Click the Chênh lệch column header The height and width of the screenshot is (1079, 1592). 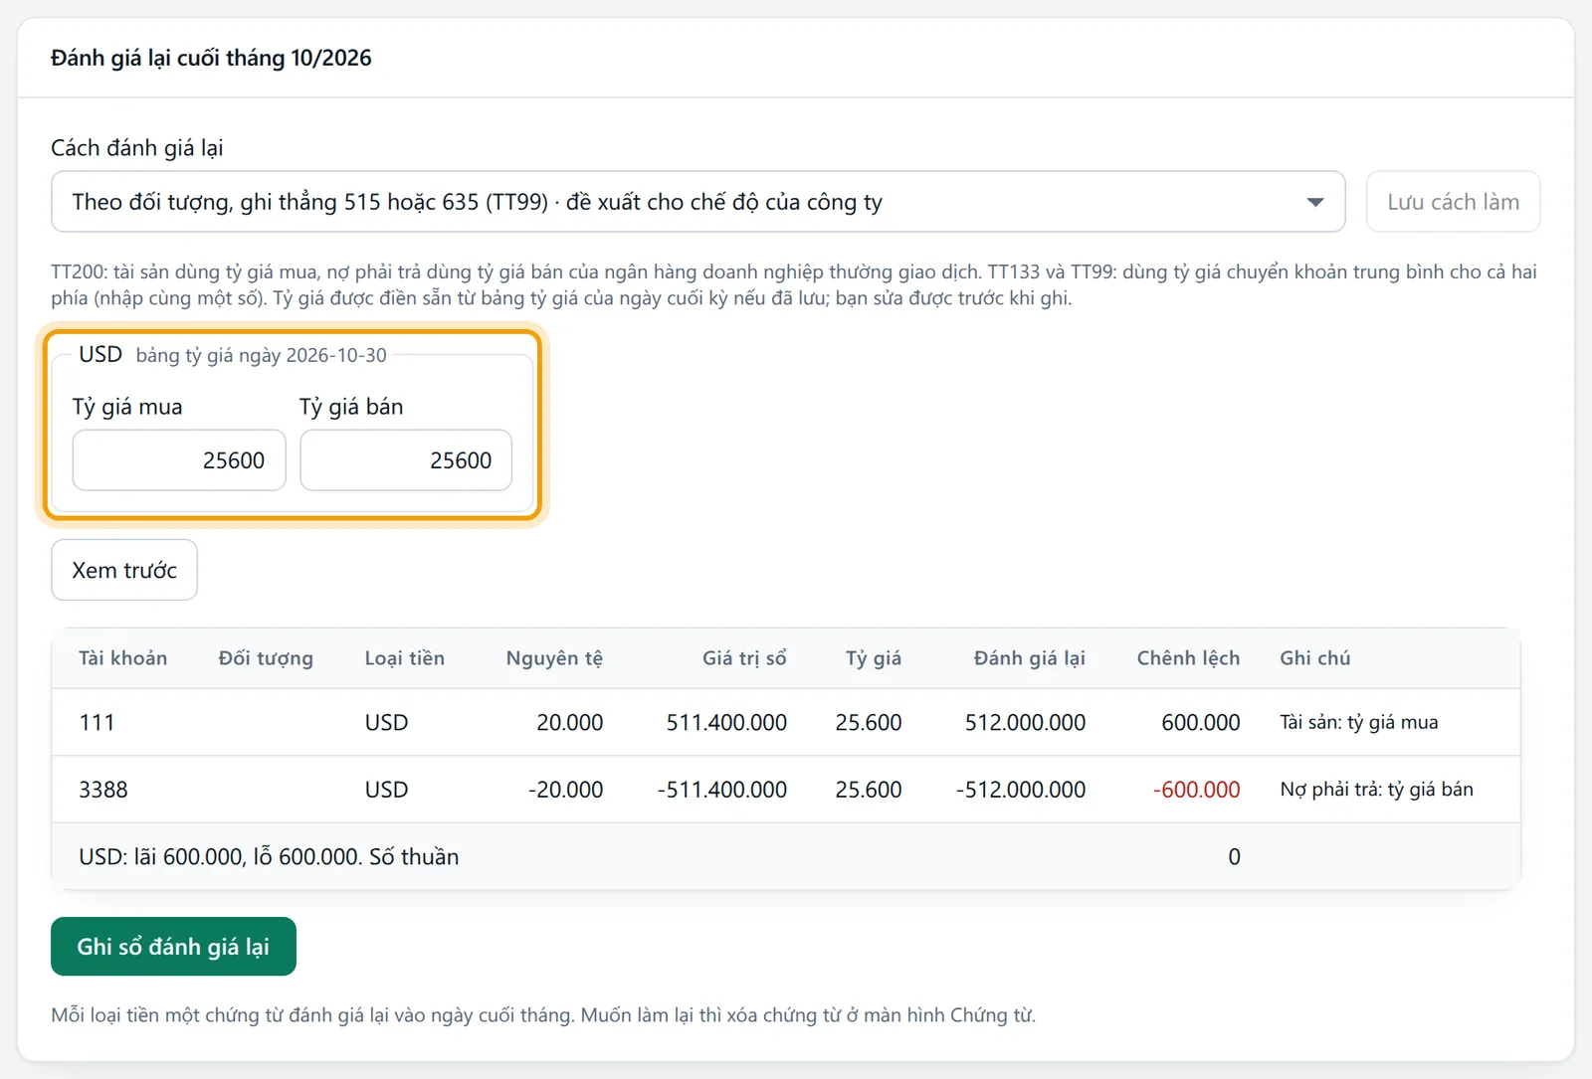(1189, 658)
